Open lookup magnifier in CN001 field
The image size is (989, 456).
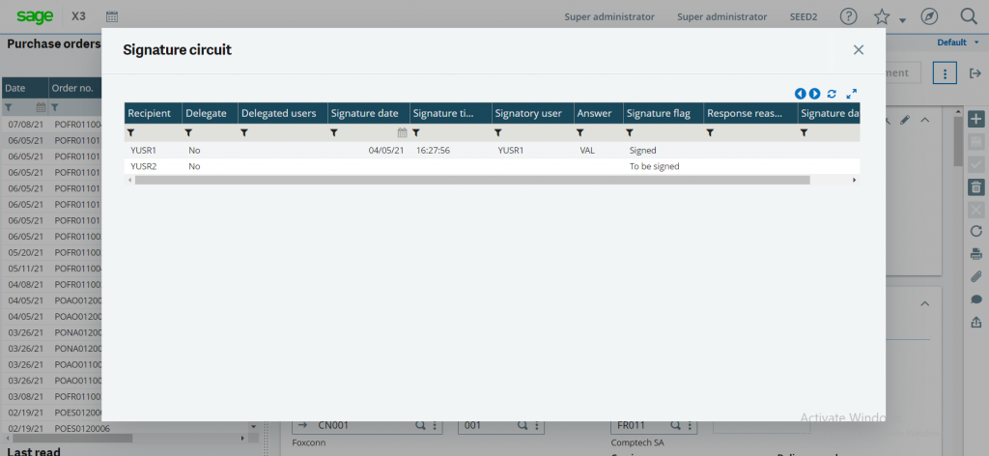(420, 425)
